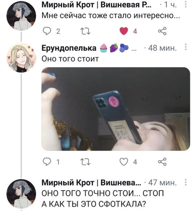The width and height of the screenshot is (192, 211).
Task: Open Ерундопелька profile name link
Action: click(69, 48)
